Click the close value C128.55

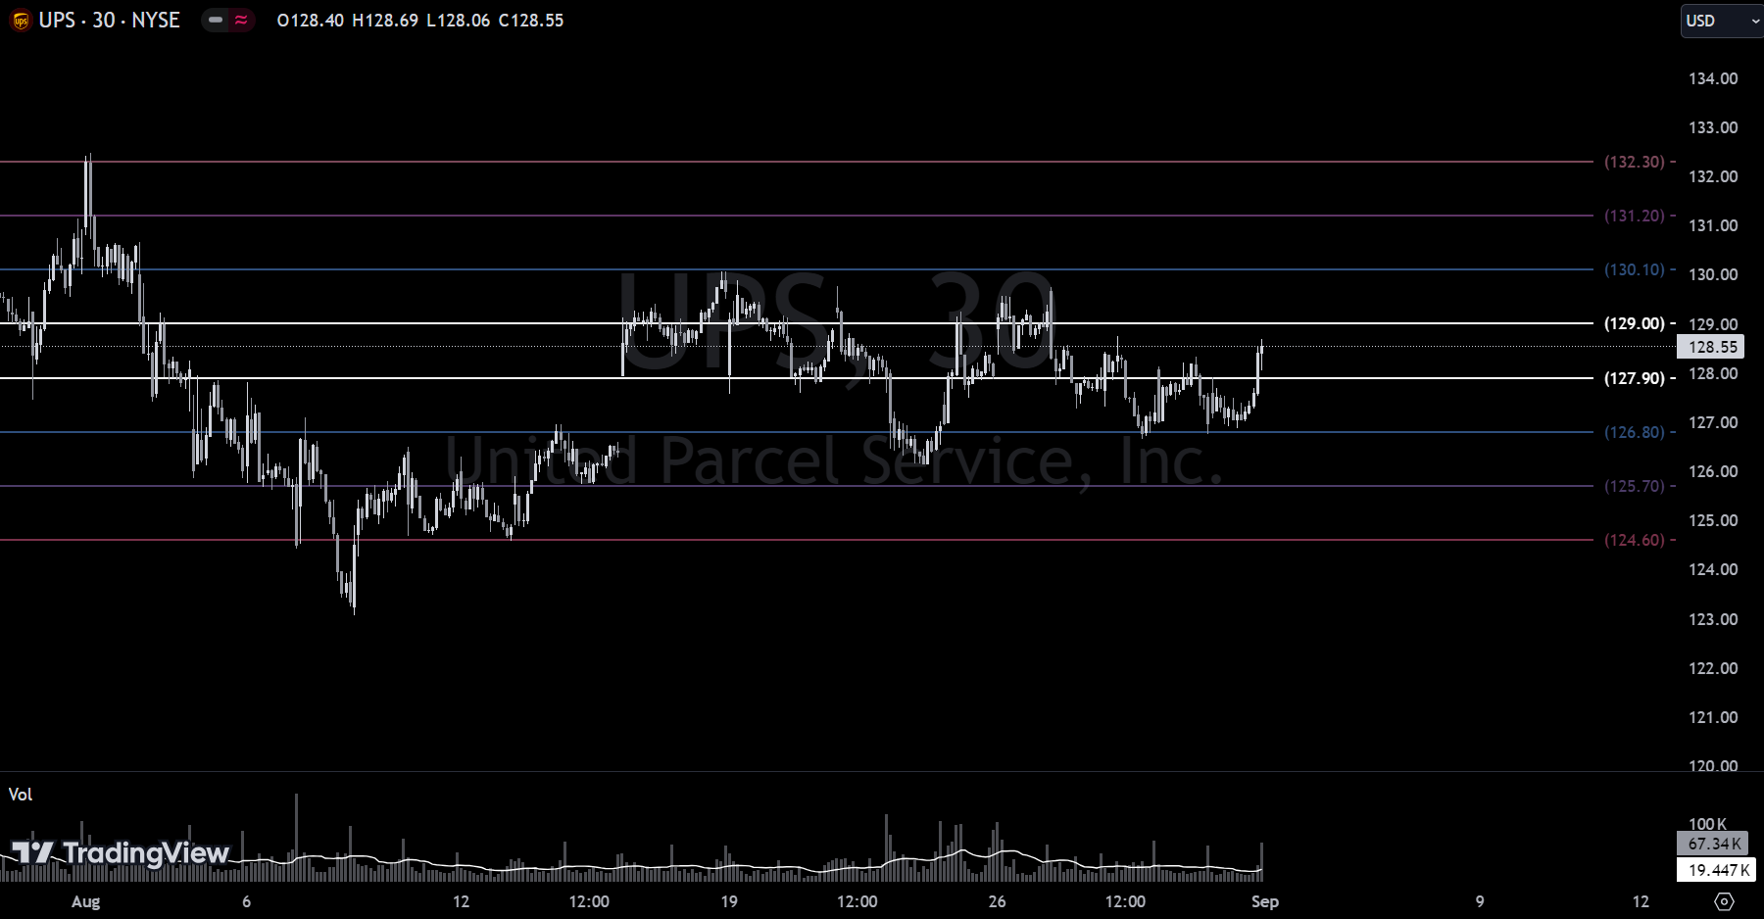click(531, 21)
